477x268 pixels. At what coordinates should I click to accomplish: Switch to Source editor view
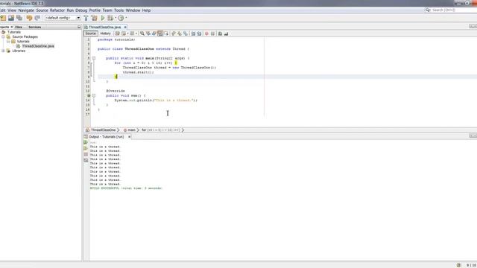pos(91,33)
